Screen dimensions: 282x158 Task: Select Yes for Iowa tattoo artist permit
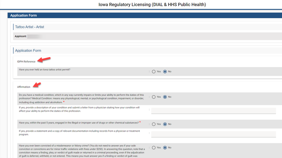(153, 71)
